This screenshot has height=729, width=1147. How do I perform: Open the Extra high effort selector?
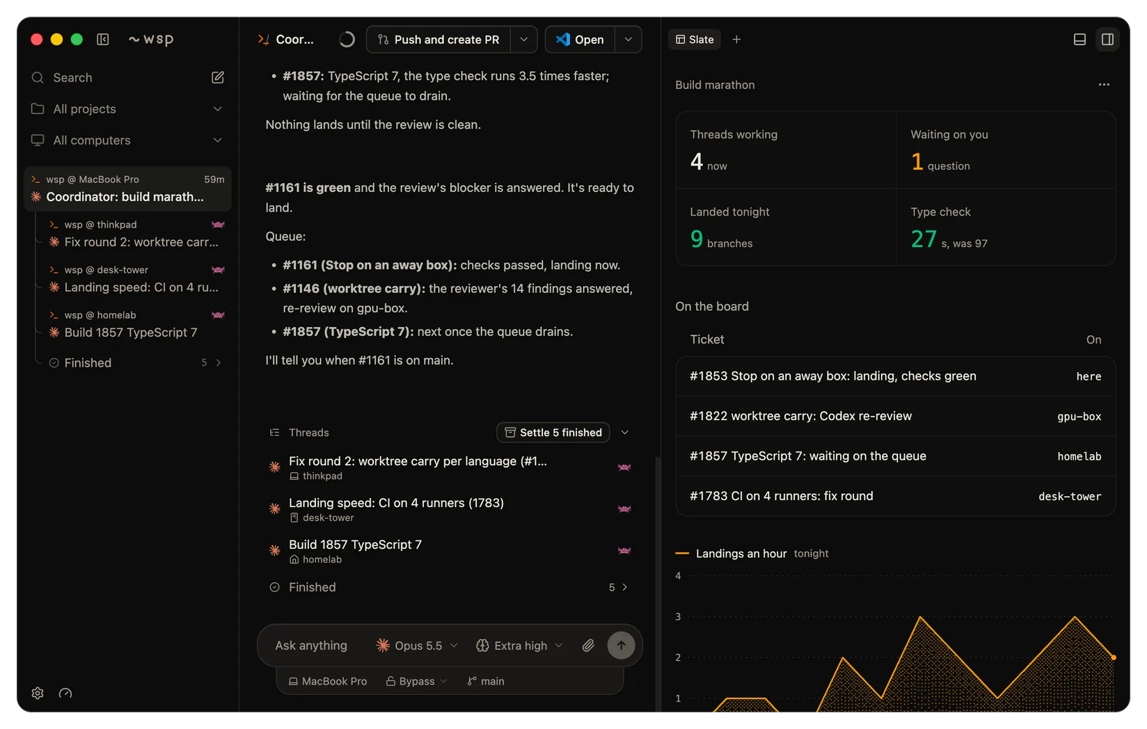pos(519,646)
